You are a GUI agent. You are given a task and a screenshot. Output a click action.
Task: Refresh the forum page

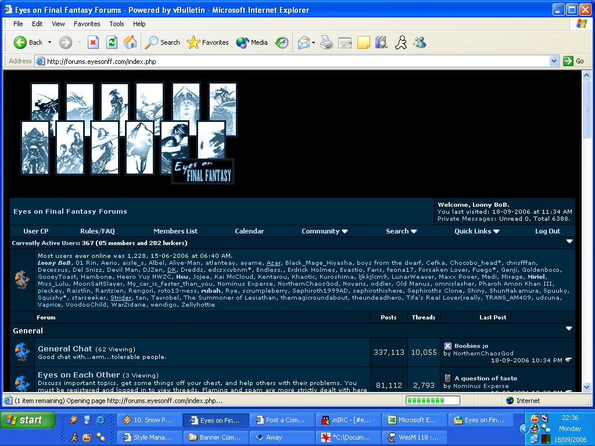[112, 42]
